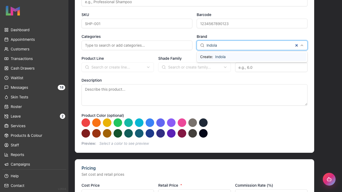Open the Waitlist page
The width and height of the screenshot is (342, 192).
point(34,78)
